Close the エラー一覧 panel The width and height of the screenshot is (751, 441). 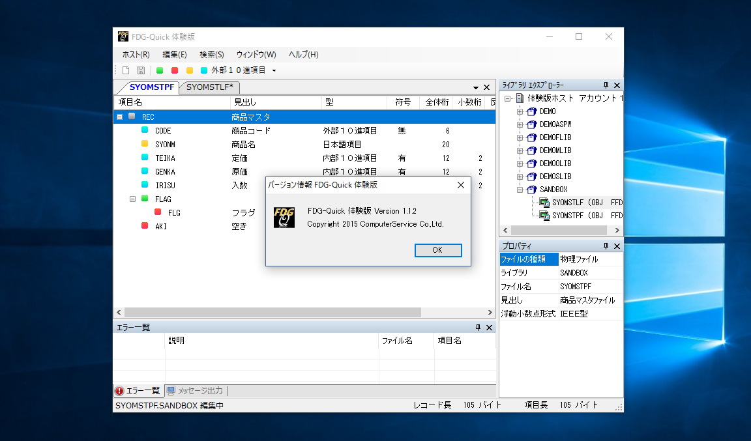489,328
